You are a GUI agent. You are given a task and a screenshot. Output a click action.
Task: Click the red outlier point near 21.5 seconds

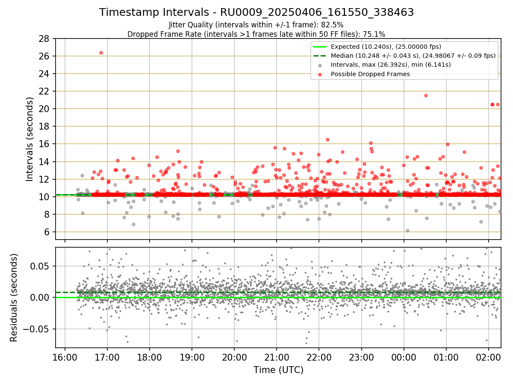426,95
